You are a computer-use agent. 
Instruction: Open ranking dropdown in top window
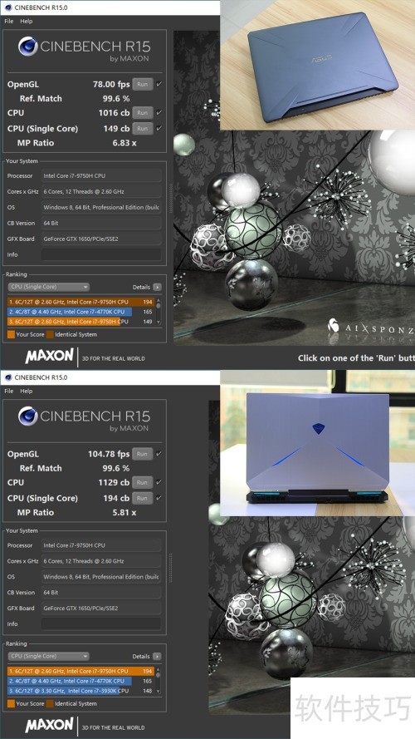[48, 287]
